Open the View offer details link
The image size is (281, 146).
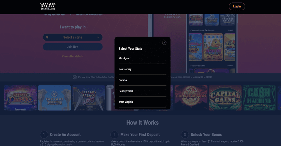tap(73, 56)
